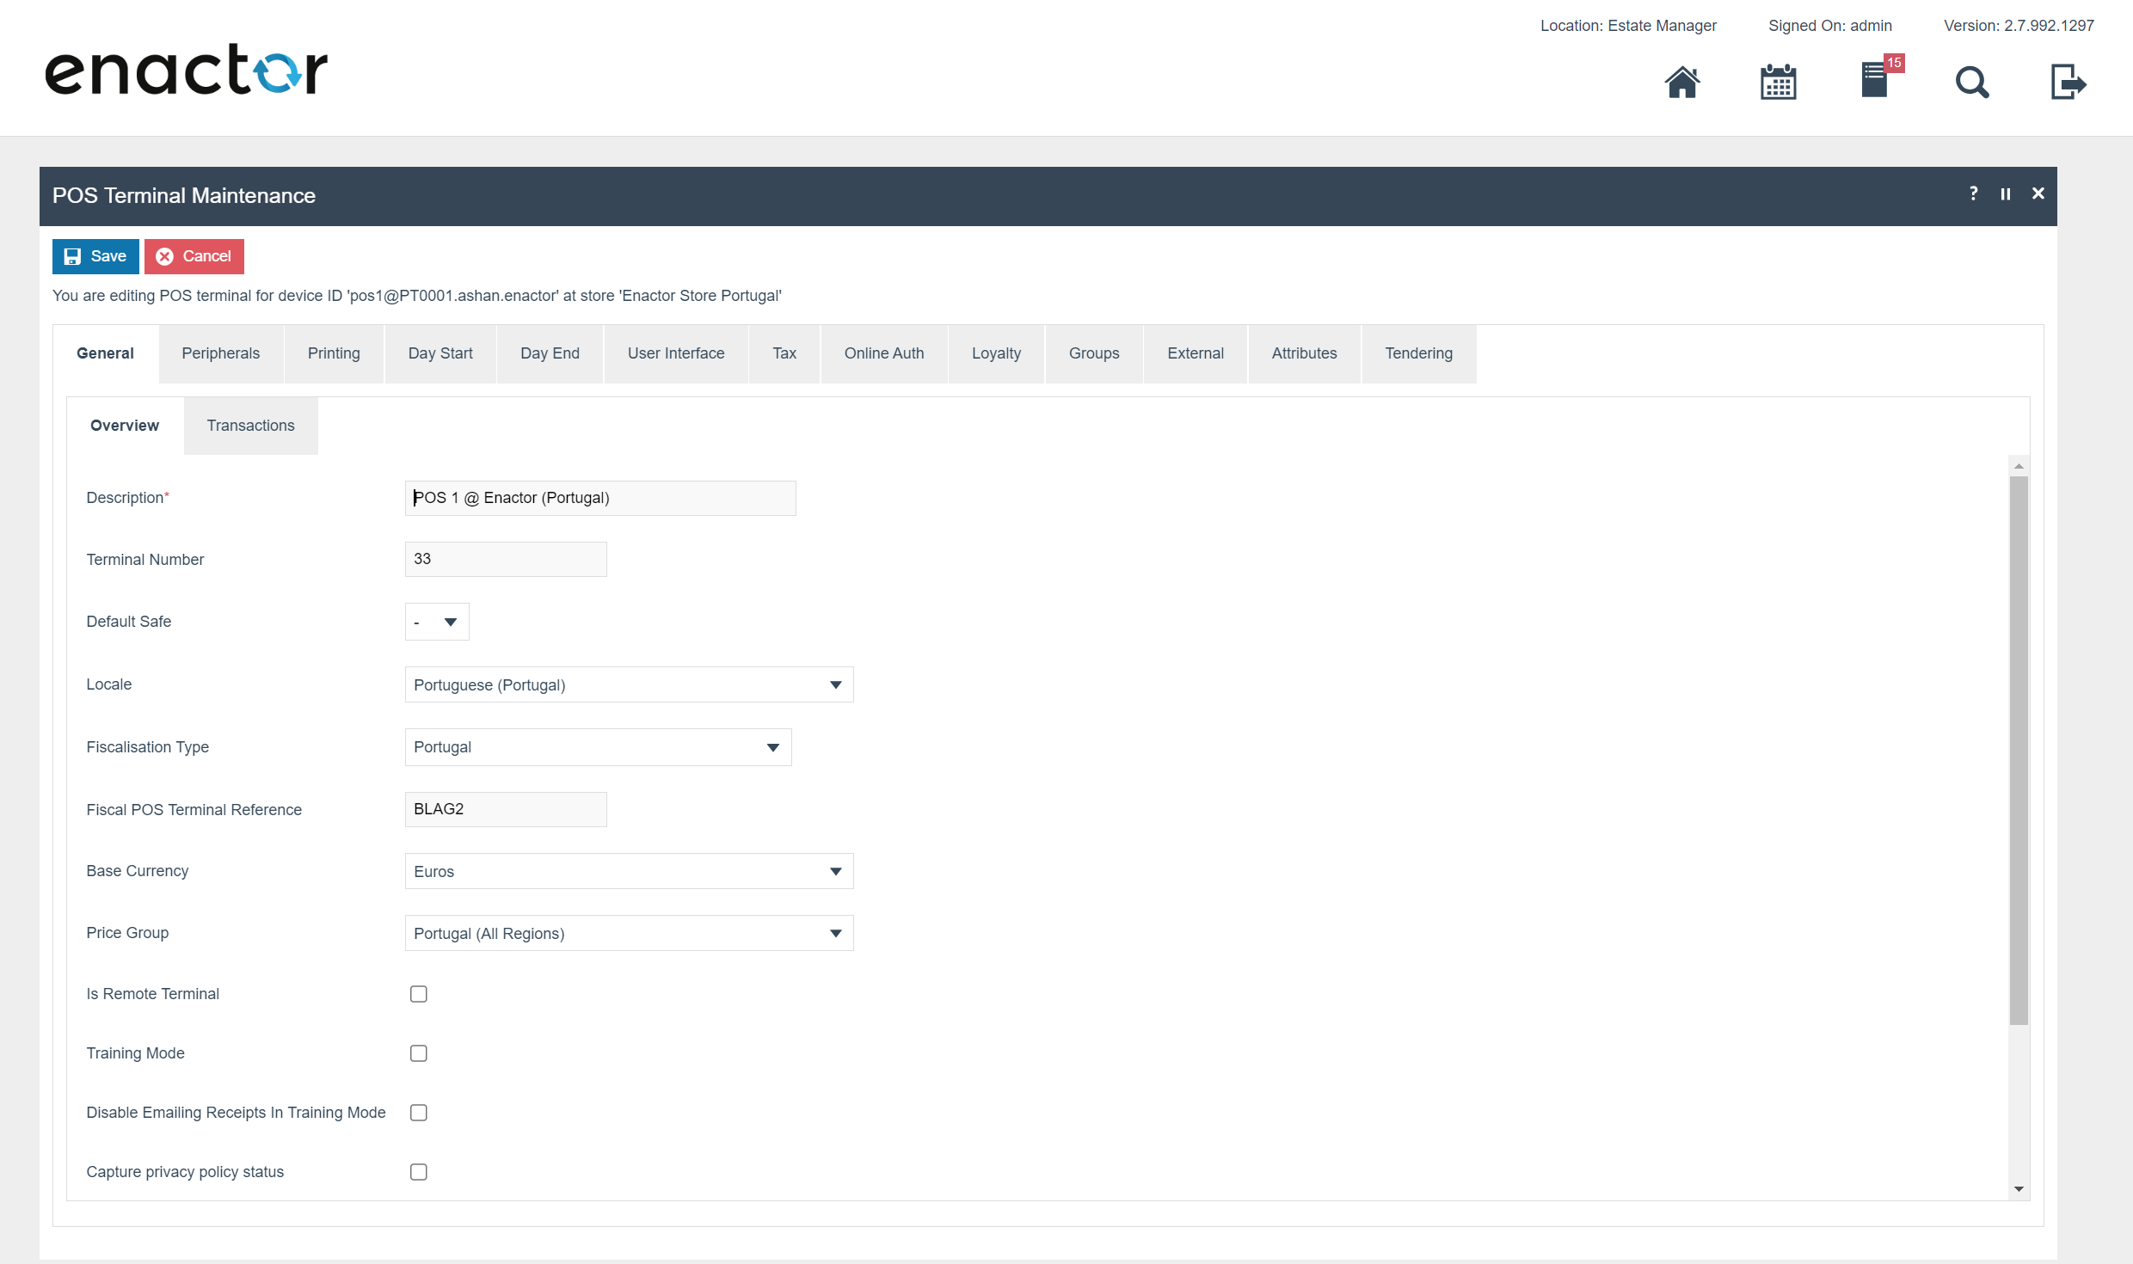Open help question mark icon
This screenshot has height=1264, width=2133.
coord(1973,193)
